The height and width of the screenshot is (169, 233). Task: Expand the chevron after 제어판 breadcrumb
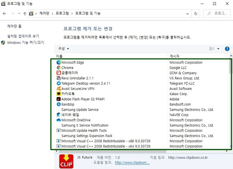52,14
